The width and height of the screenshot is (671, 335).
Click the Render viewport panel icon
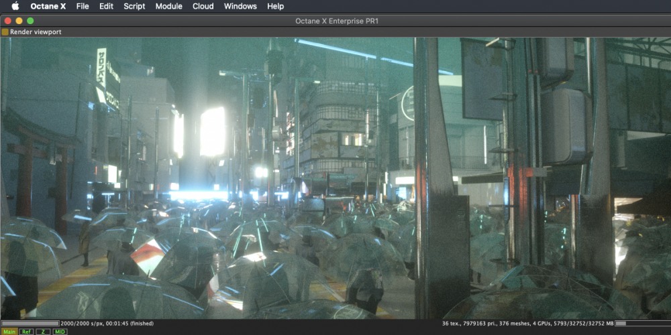click(x=5, y=31)
